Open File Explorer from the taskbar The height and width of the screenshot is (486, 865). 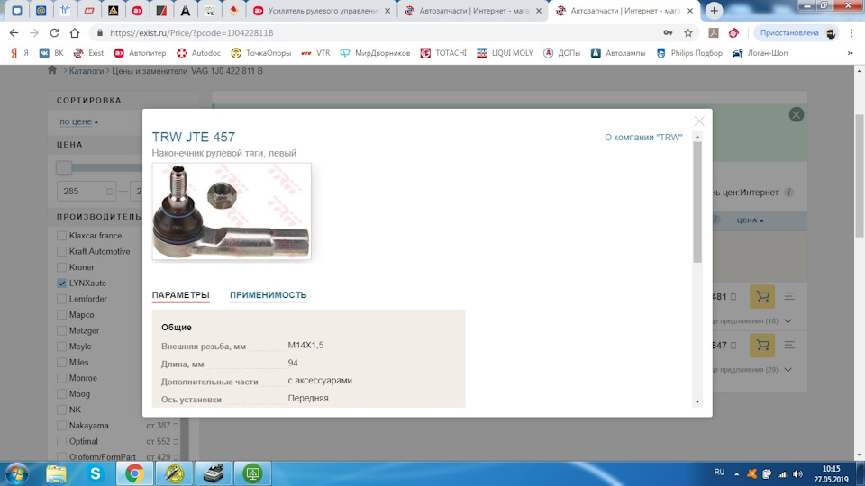coord(56,473)
